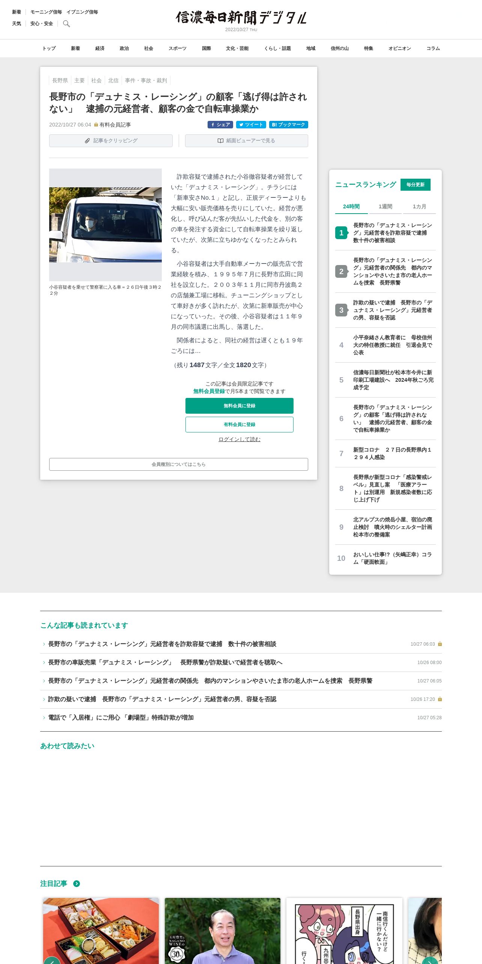Click 無料会員に登録 green button
The height and width of the screenshot is (964, 482).
(x=239, y=406)
